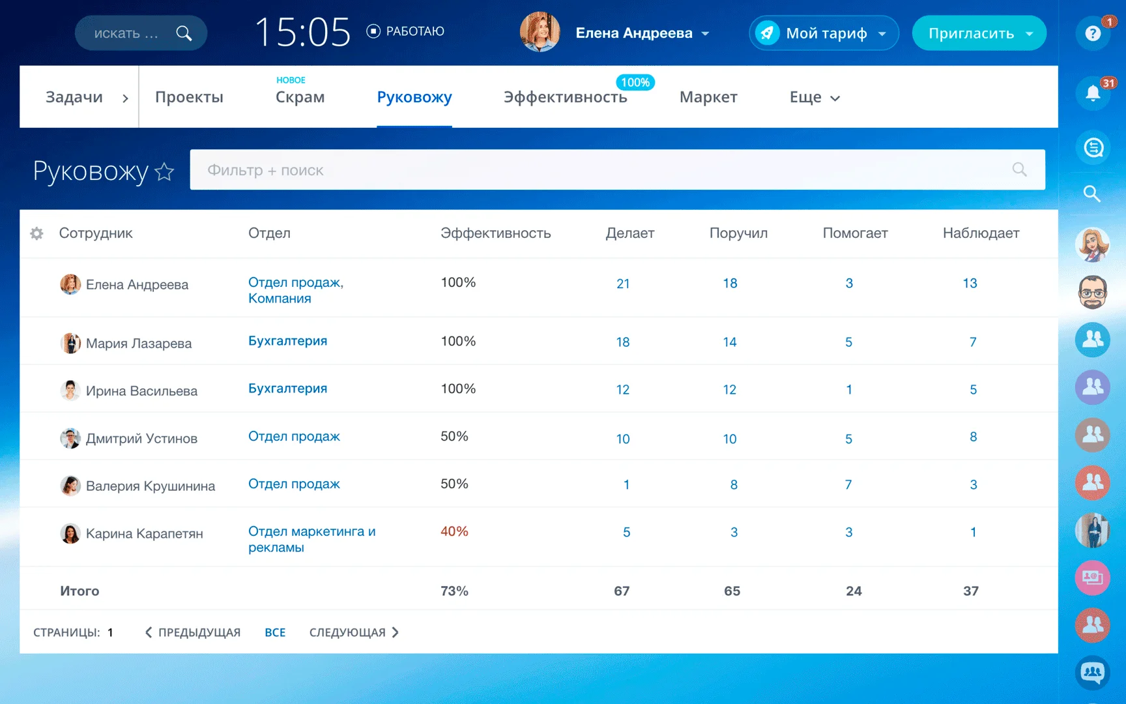Open the group chat icon at sidebar bottom
1126x704 pixels.
1092,673
